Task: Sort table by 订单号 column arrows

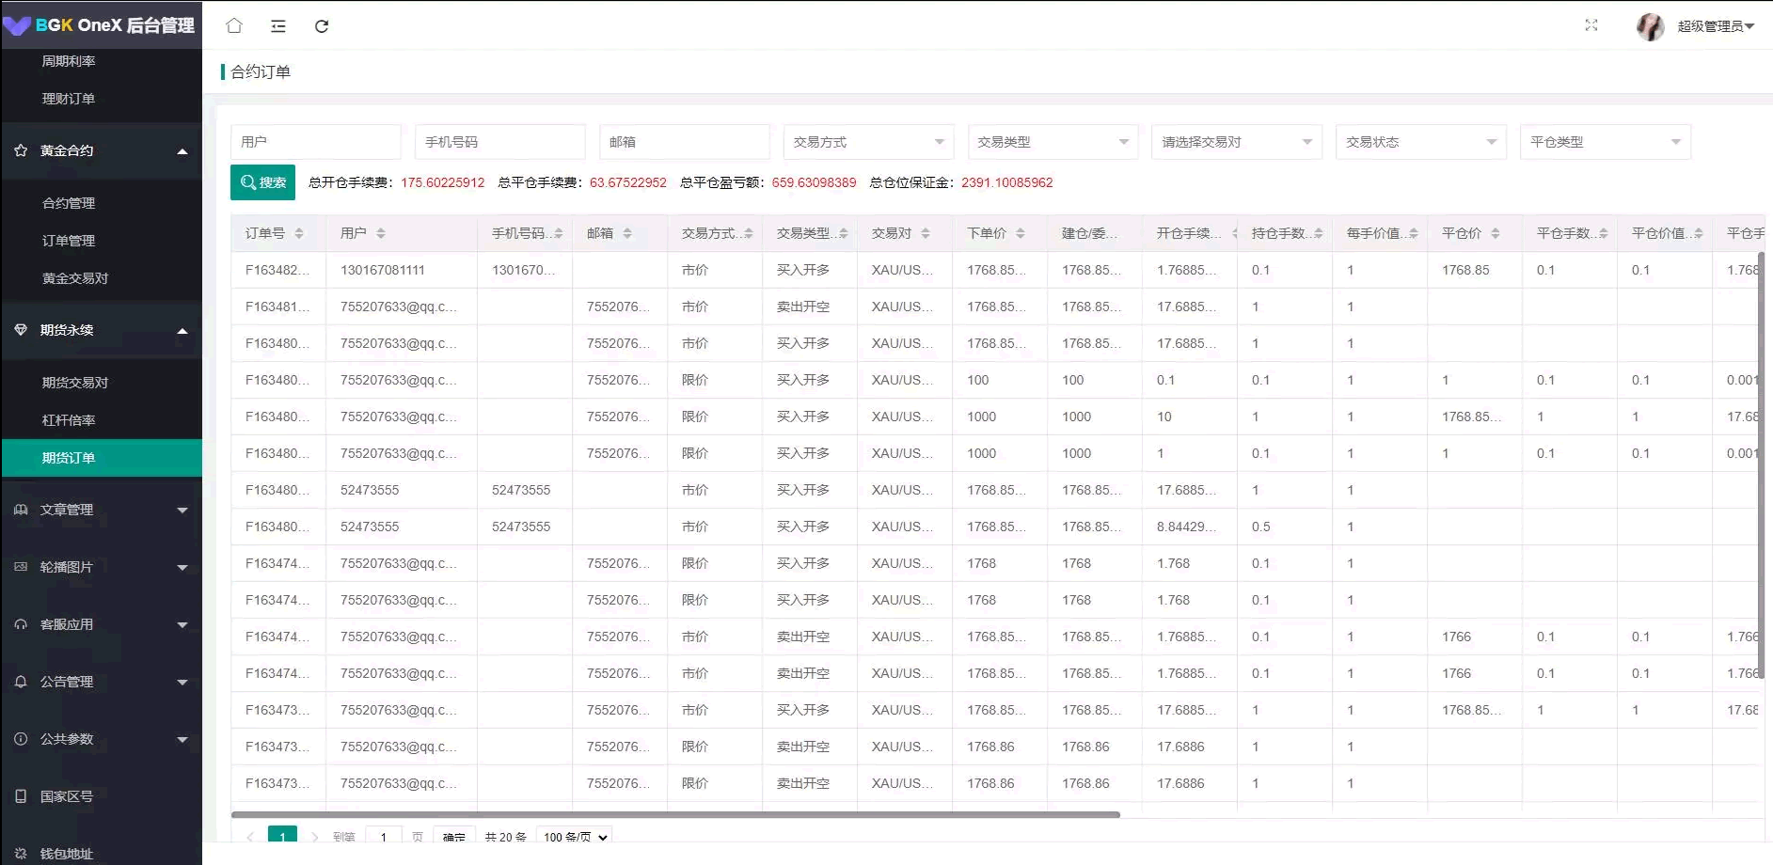Action: [299, 233]
